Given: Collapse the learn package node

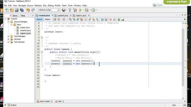Looking at the screenshot, I should pos(11,25).
